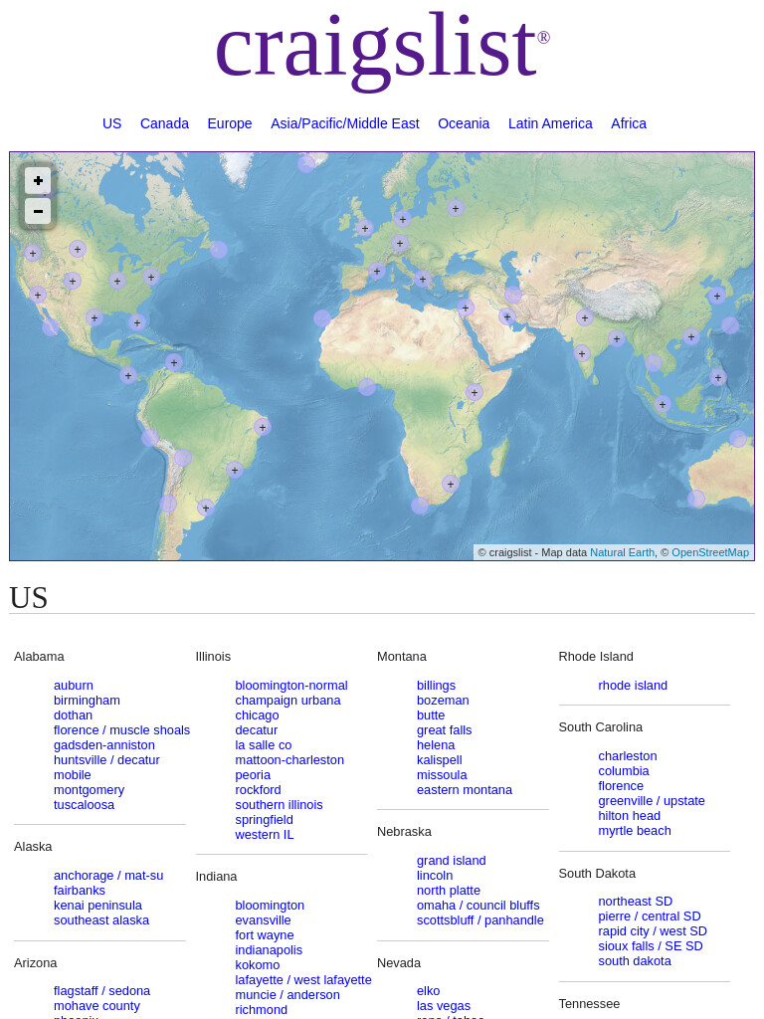764x1019 pixels.
Task: Click the craigslist logo
Action: [x=383, y=52]
